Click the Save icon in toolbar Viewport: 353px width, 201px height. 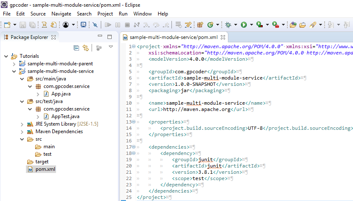coord(22,25)
